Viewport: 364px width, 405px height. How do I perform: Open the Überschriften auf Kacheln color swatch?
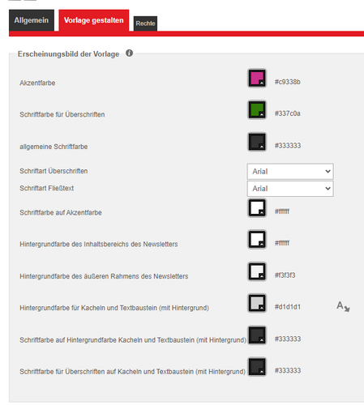(257, 367)
